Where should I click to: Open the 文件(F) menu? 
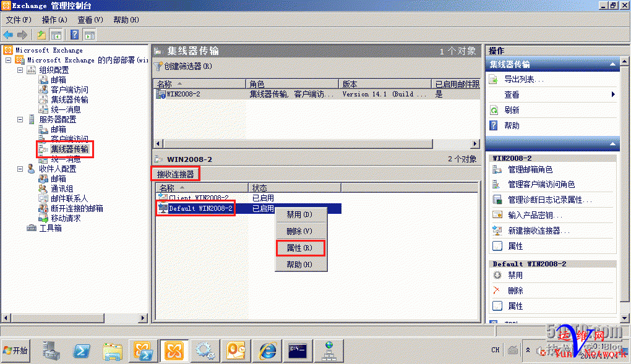point(19,20)
